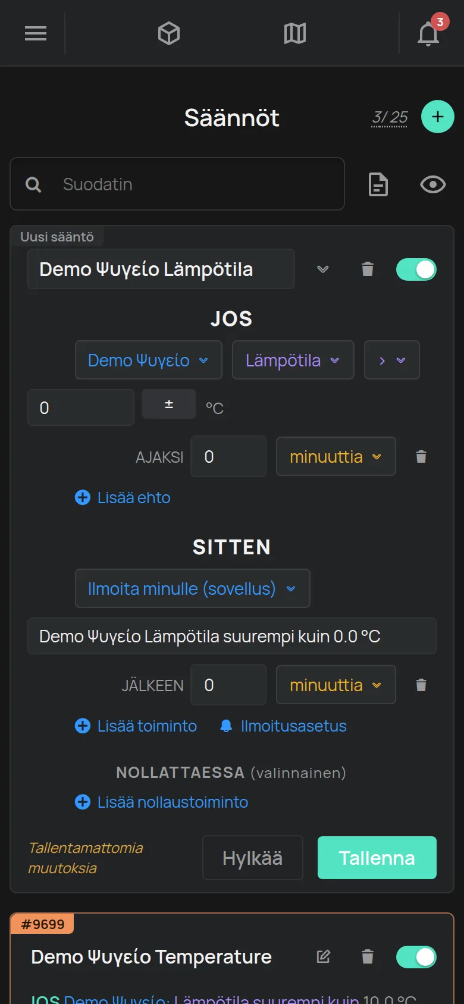Screen dimensions: 464x1004
Task: Open the cube devices view icon
Action: click(x=169, y=33)
